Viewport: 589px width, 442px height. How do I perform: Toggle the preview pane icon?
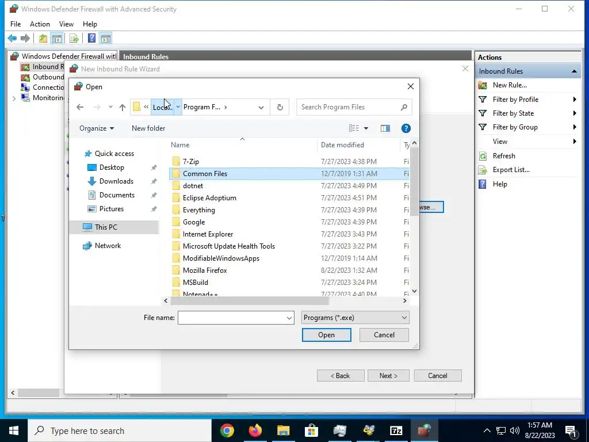point(385,128)
